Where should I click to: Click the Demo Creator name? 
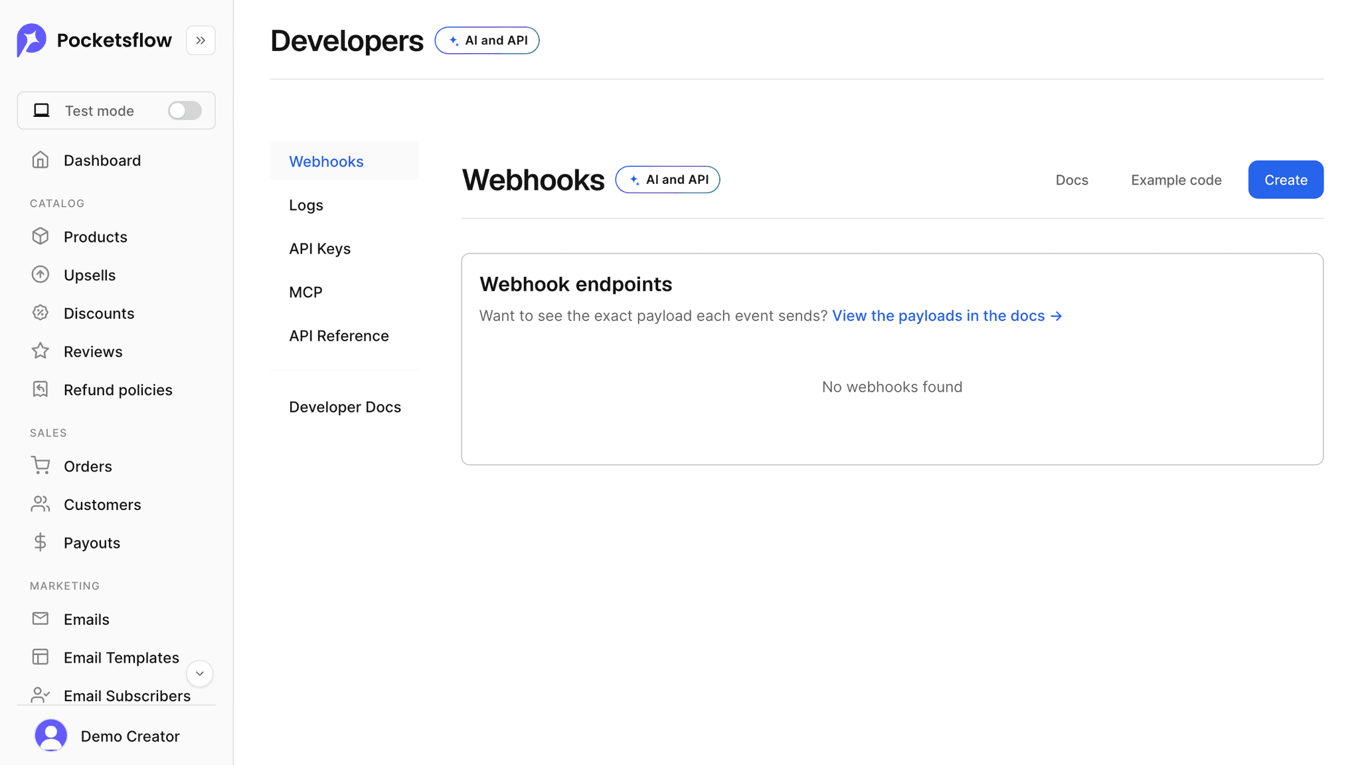pos(130,736)
